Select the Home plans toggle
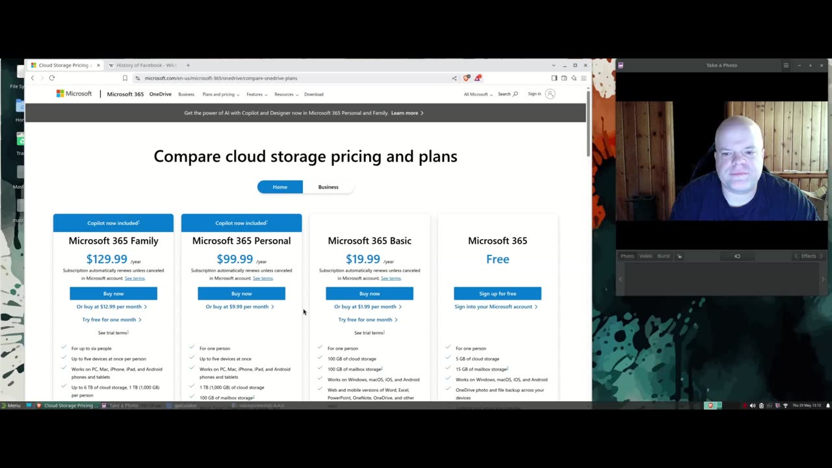 coord(279,187)
